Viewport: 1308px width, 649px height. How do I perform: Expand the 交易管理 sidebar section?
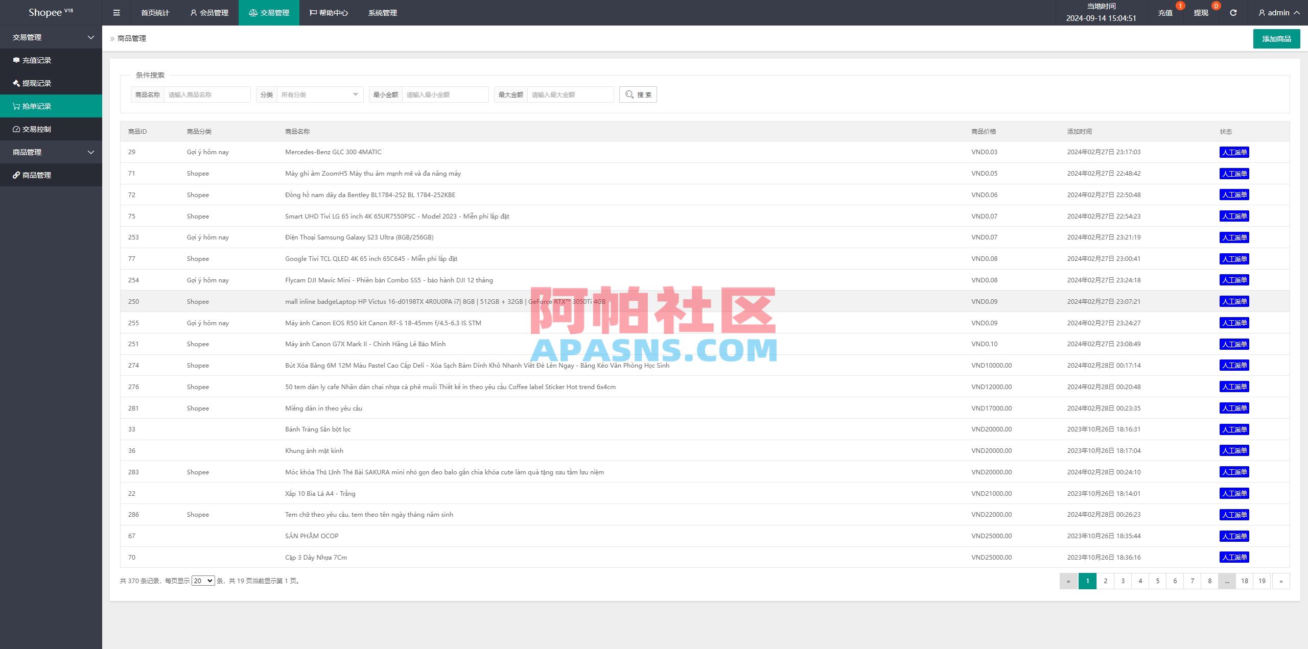(x=51, y=37)
